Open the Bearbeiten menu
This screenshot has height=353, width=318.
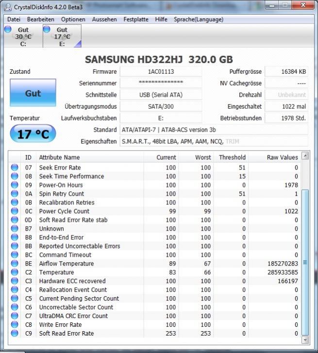click(41, 19)
